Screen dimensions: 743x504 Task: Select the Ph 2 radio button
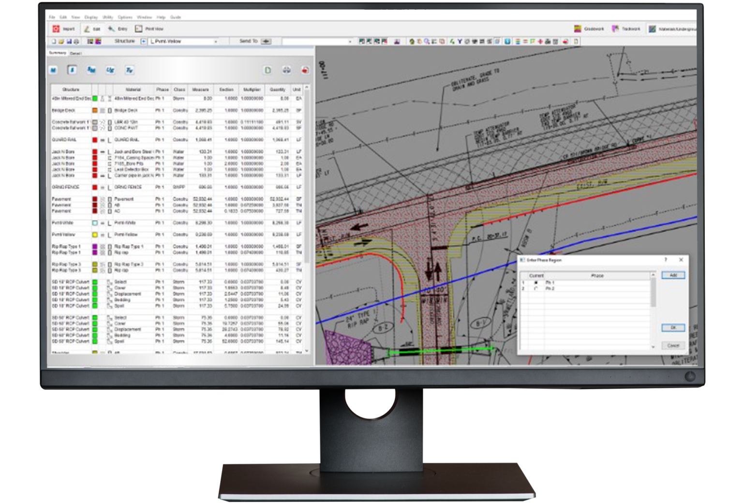(536, 289)
